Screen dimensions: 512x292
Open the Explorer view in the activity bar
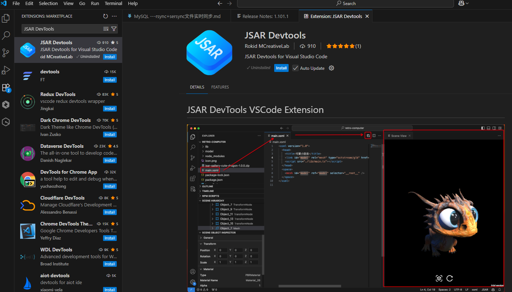coord(6,18)
